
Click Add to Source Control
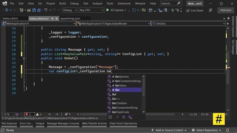(169, 130)
